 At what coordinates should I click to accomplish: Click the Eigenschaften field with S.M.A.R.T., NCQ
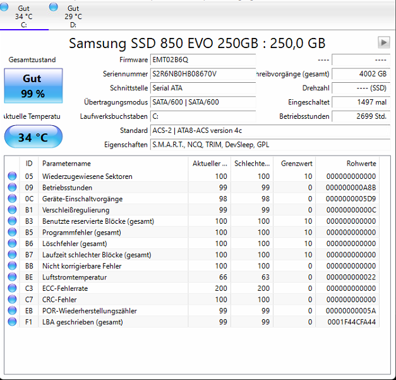(270, 145)
